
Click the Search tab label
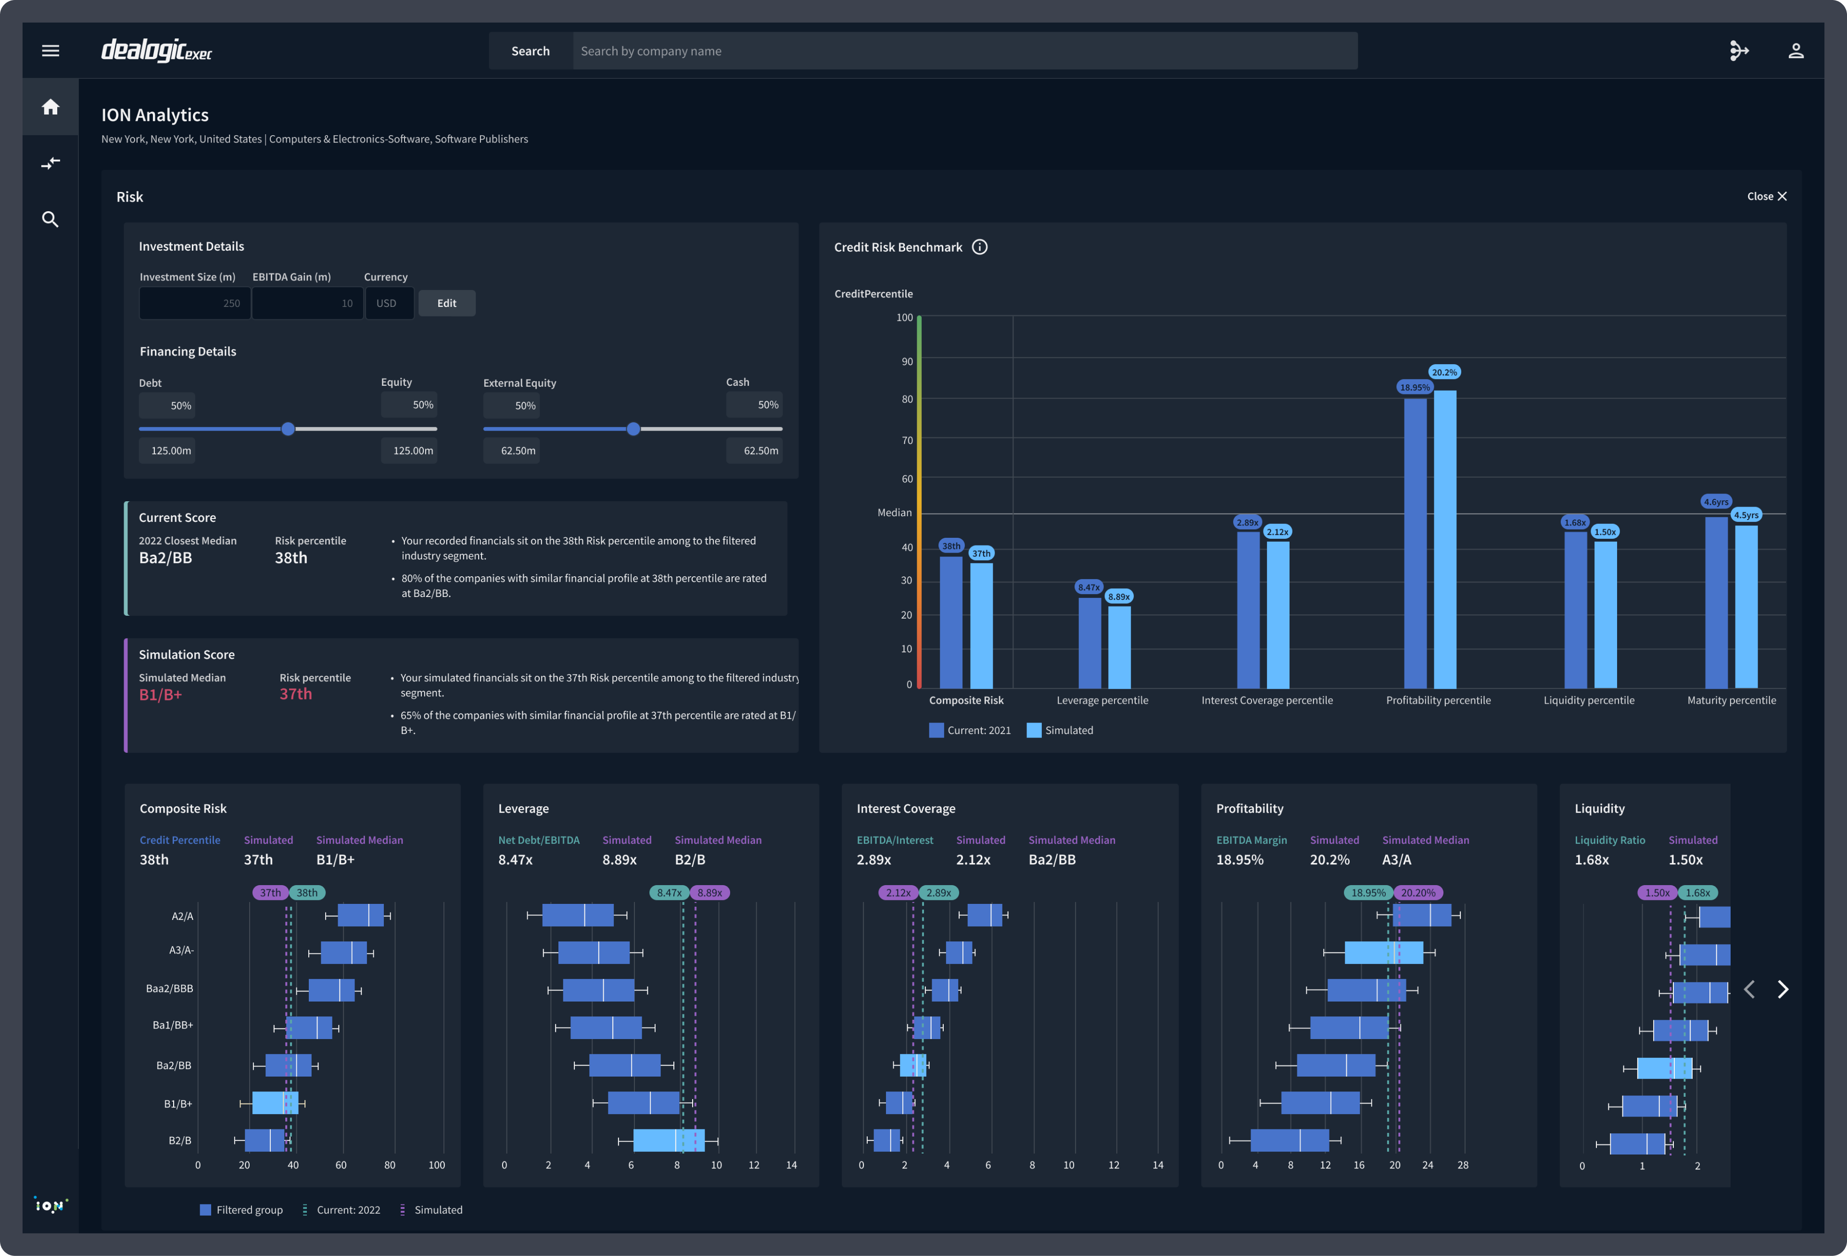(x=530, y=51)
